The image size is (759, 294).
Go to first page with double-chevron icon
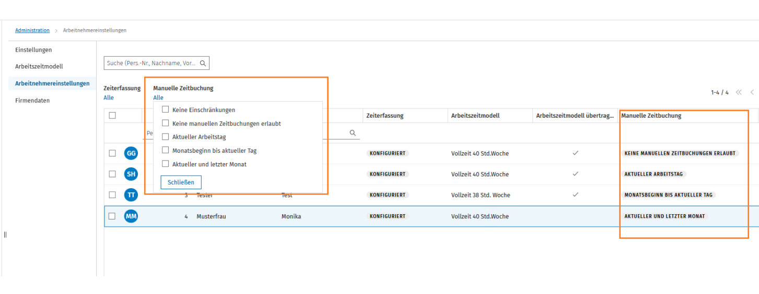coord(739,92)
